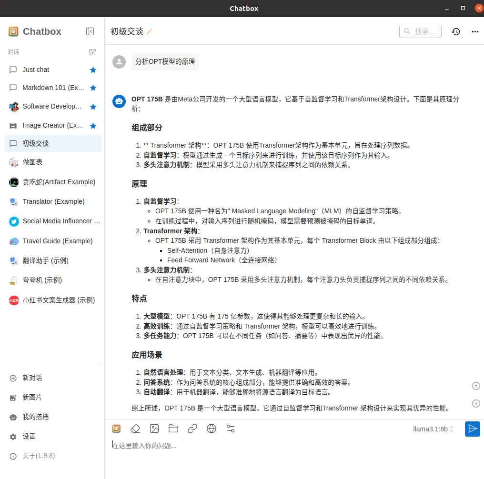
Task: Edit the 初级交谈 title with pencil icon
Action: tap(150, 31)
